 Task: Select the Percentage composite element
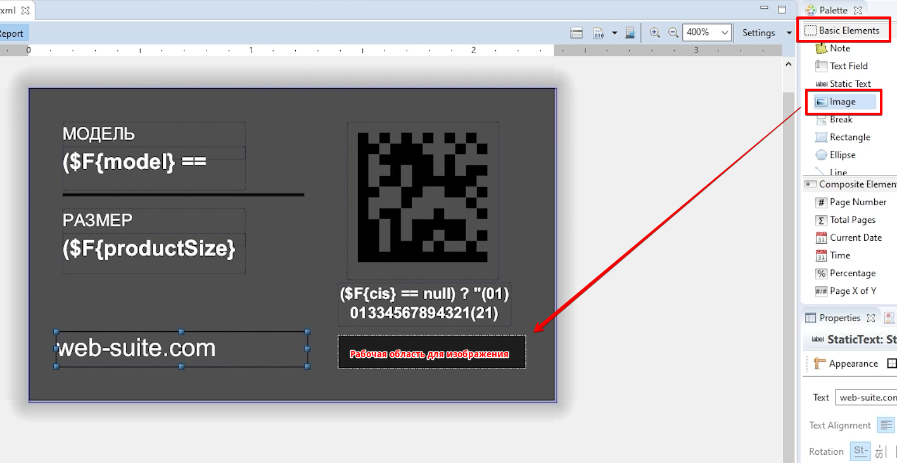tap(845, 273)
